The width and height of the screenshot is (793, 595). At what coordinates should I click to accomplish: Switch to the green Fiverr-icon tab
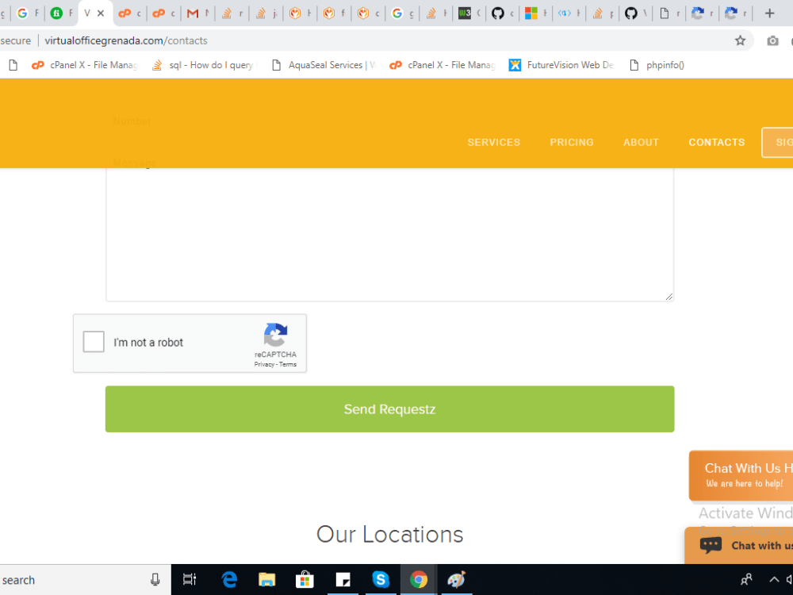(x=56, y=13)
